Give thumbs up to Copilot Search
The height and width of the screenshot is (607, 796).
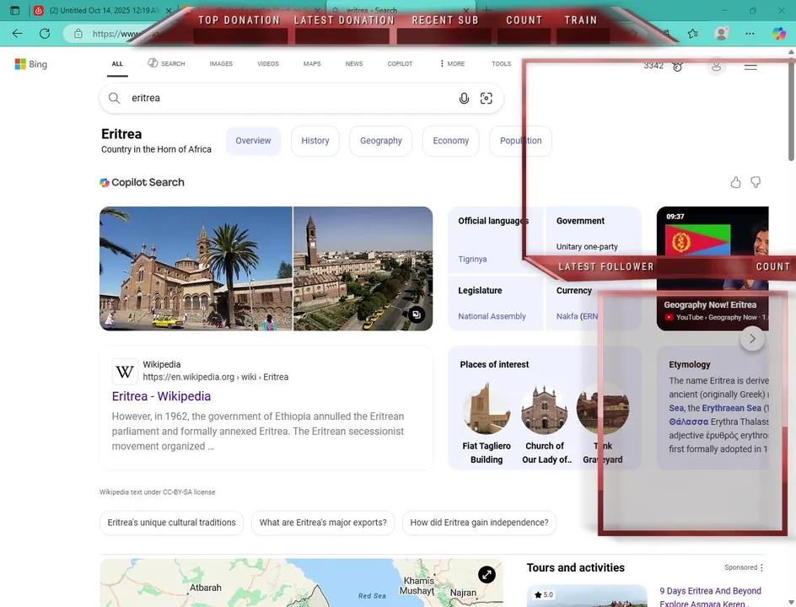(x=735, y=182)
